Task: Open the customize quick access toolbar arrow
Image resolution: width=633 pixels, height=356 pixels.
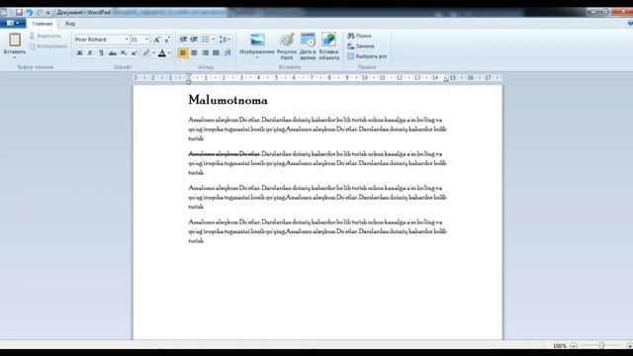Action: click(48, 13)
